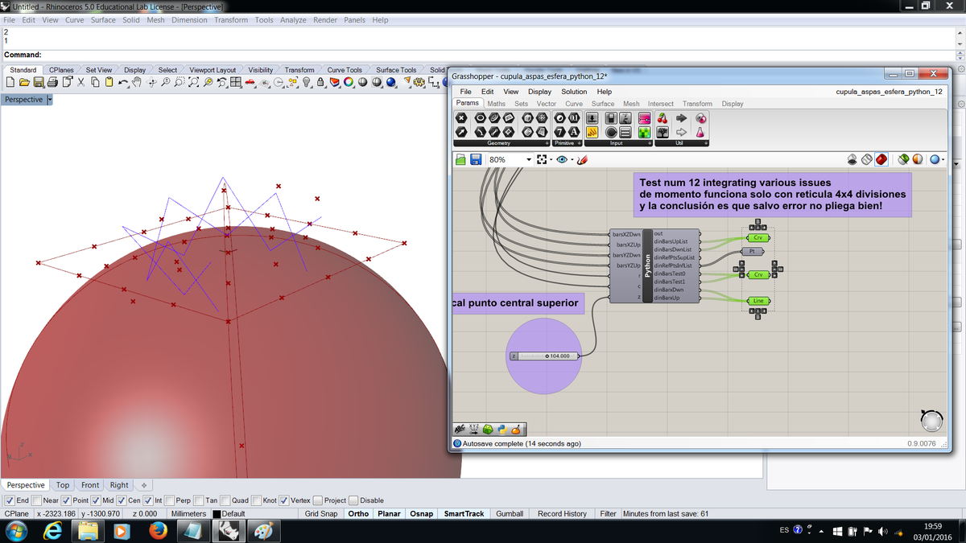Click the blue render sphere icon in Rhino
Image resolution: width=966 pixels, height=543 pixels.
tap(391, 82)
